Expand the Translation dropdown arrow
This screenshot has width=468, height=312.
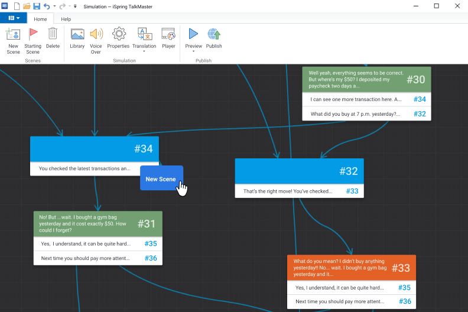pos(144,51)
